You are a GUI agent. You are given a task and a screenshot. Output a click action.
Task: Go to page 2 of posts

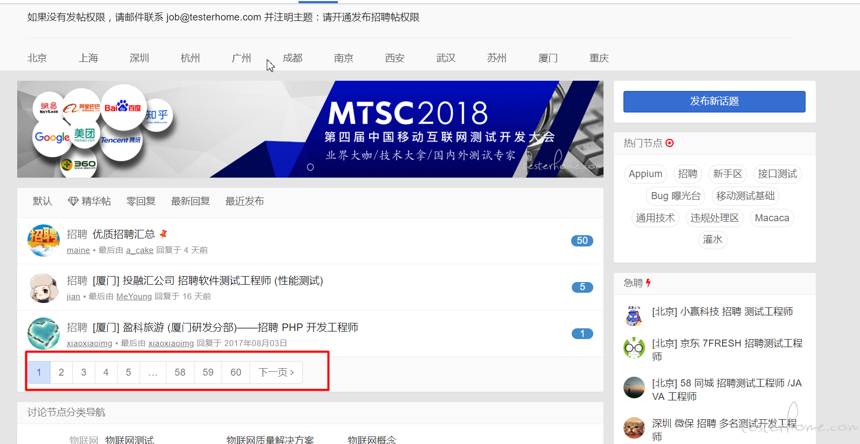coord(61,372)
